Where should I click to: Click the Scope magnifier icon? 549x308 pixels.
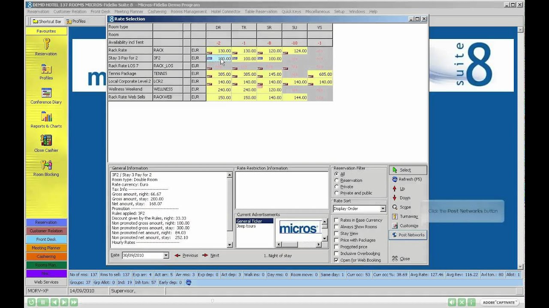pos(395,207)
